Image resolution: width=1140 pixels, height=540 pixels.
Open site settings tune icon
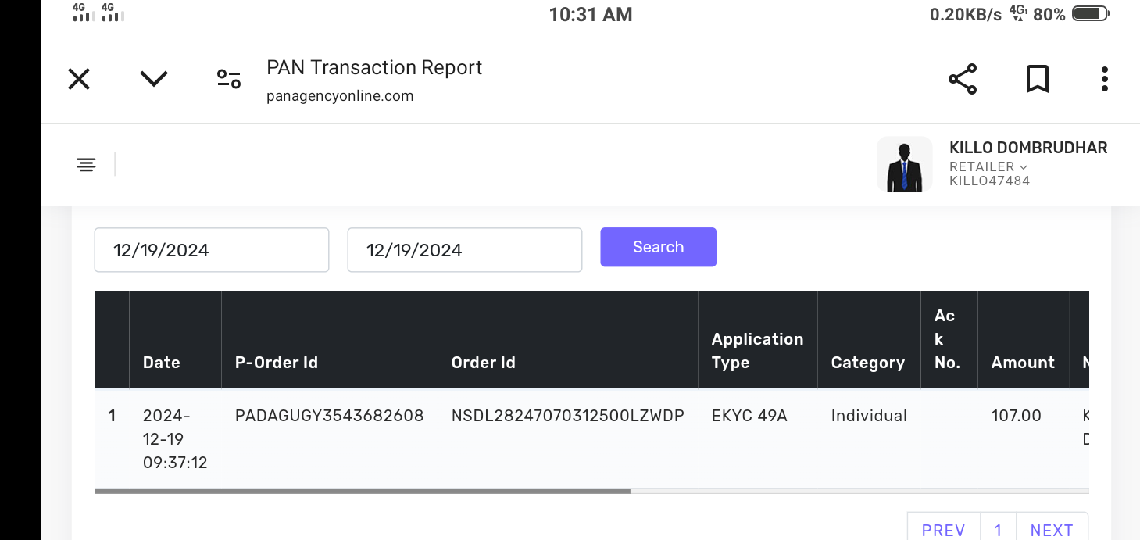229,79
